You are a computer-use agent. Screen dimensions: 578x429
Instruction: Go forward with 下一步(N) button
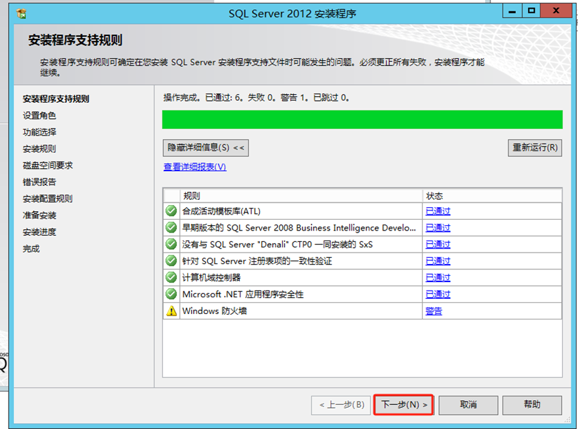404,405
